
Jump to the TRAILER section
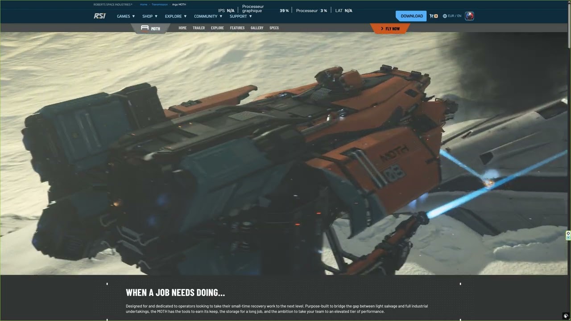pos(199,28)
